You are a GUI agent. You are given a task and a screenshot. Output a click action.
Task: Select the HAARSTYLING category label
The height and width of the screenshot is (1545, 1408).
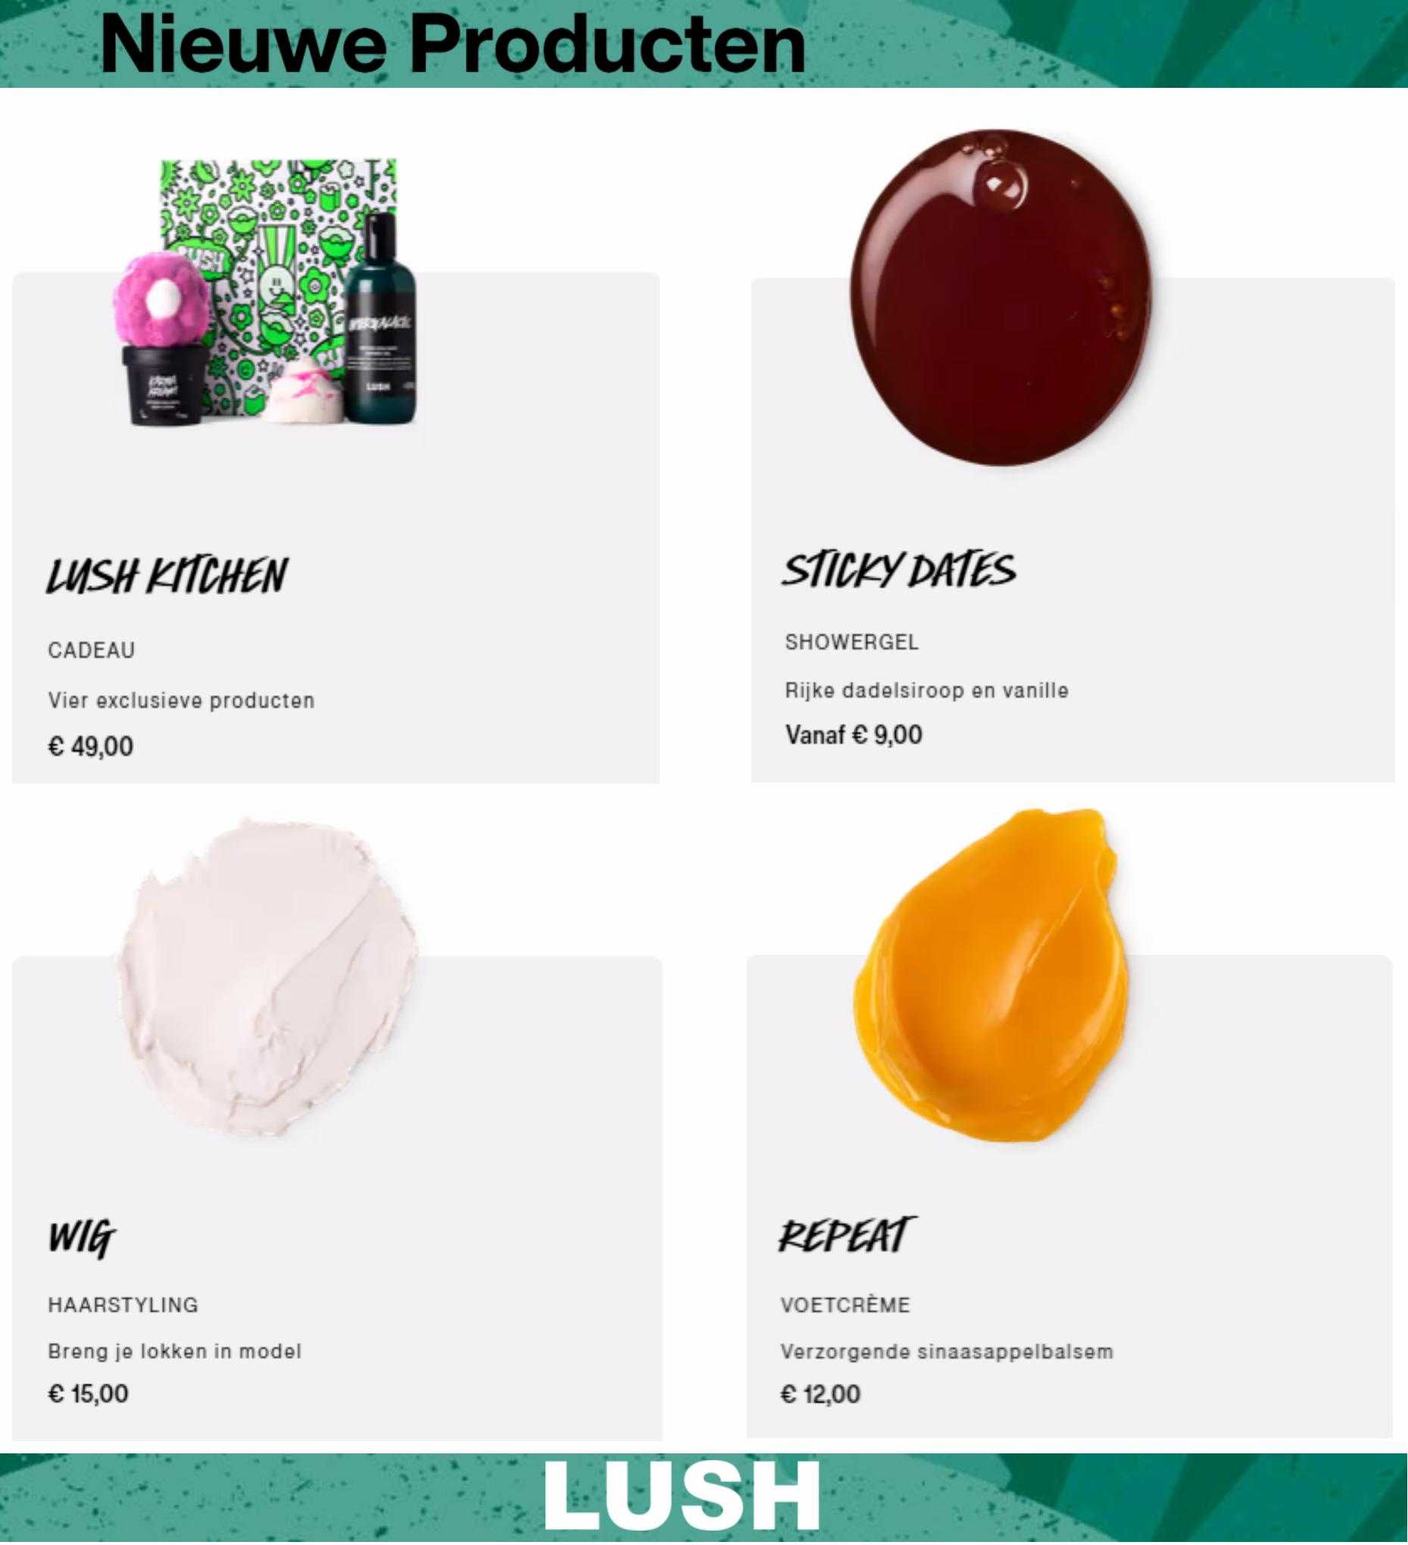point(123,1305)
